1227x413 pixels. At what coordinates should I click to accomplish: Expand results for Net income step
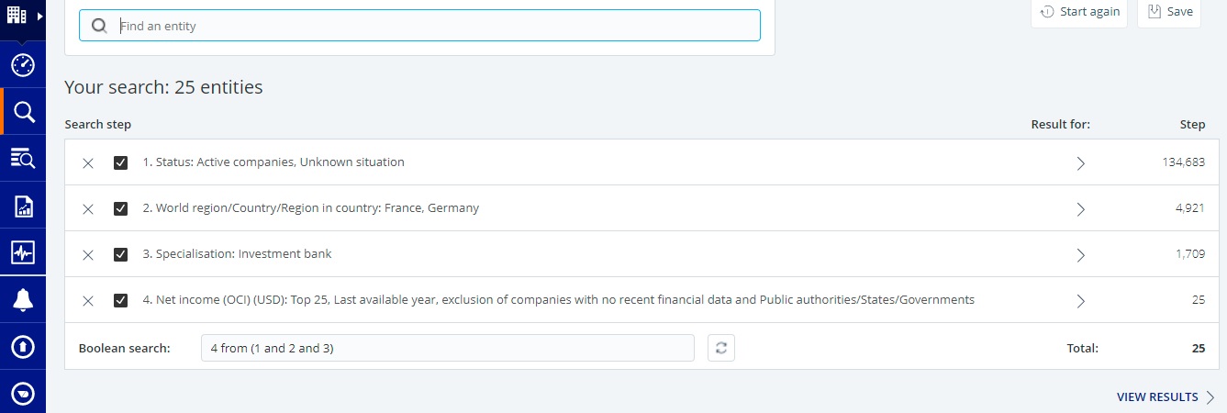click(x=1080, y=301)
